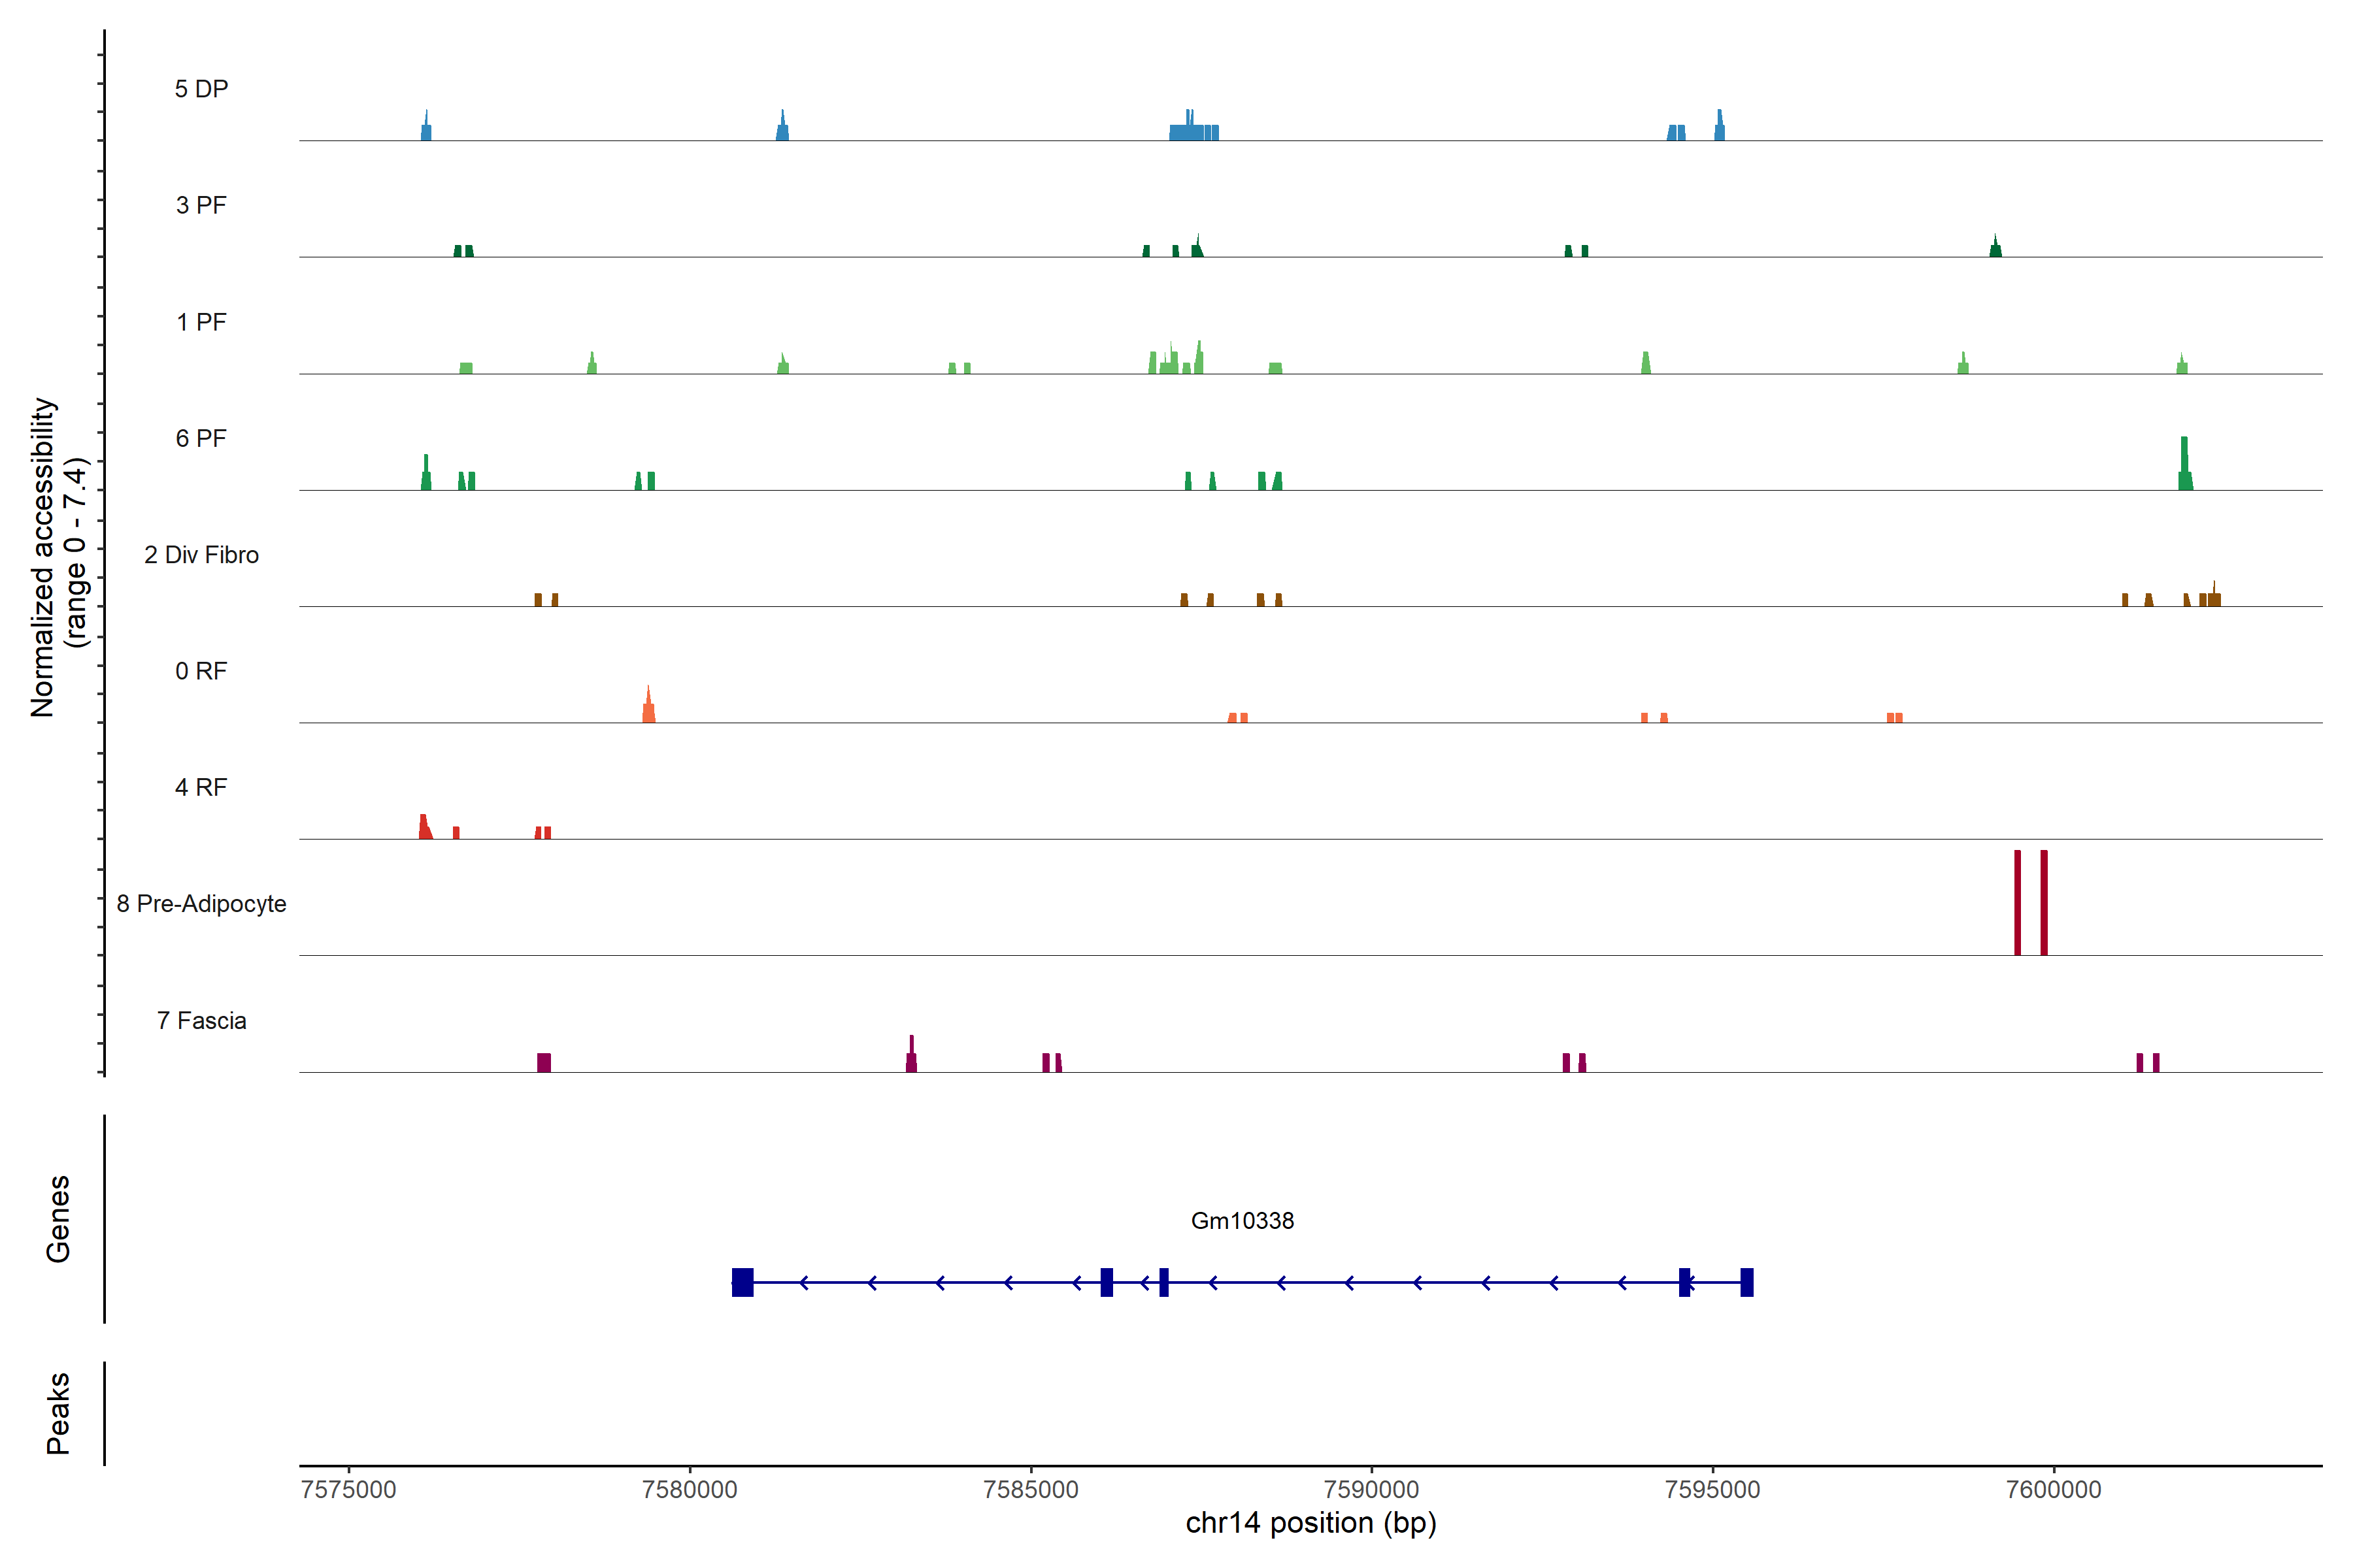Click the 4 RF track label
Image resolution: width=2353 pixels, height=1568 pixels.
pos(201,787)
